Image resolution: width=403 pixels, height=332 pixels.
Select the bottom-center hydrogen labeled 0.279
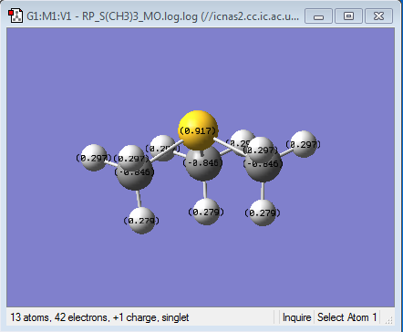pos(206,212)
